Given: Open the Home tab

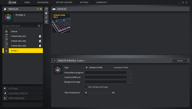Looking at the screenshot, I should pyautogui.click(x=27, y=2).
